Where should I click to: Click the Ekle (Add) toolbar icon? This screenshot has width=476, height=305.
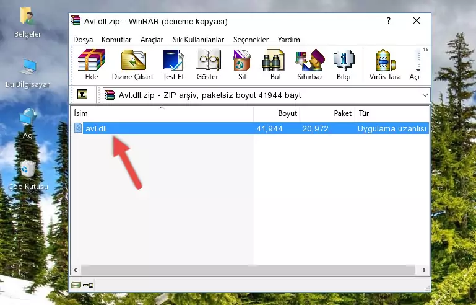point(92,64)
